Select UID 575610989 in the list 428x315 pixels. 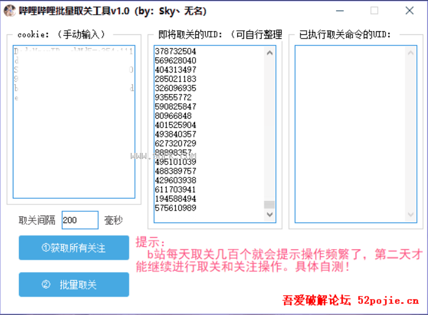[175, 208]
